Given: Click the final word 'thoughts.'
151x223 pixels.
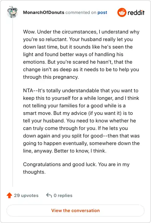Looking at the screenshot, I should pyautogui.click(x=34, y=172).
